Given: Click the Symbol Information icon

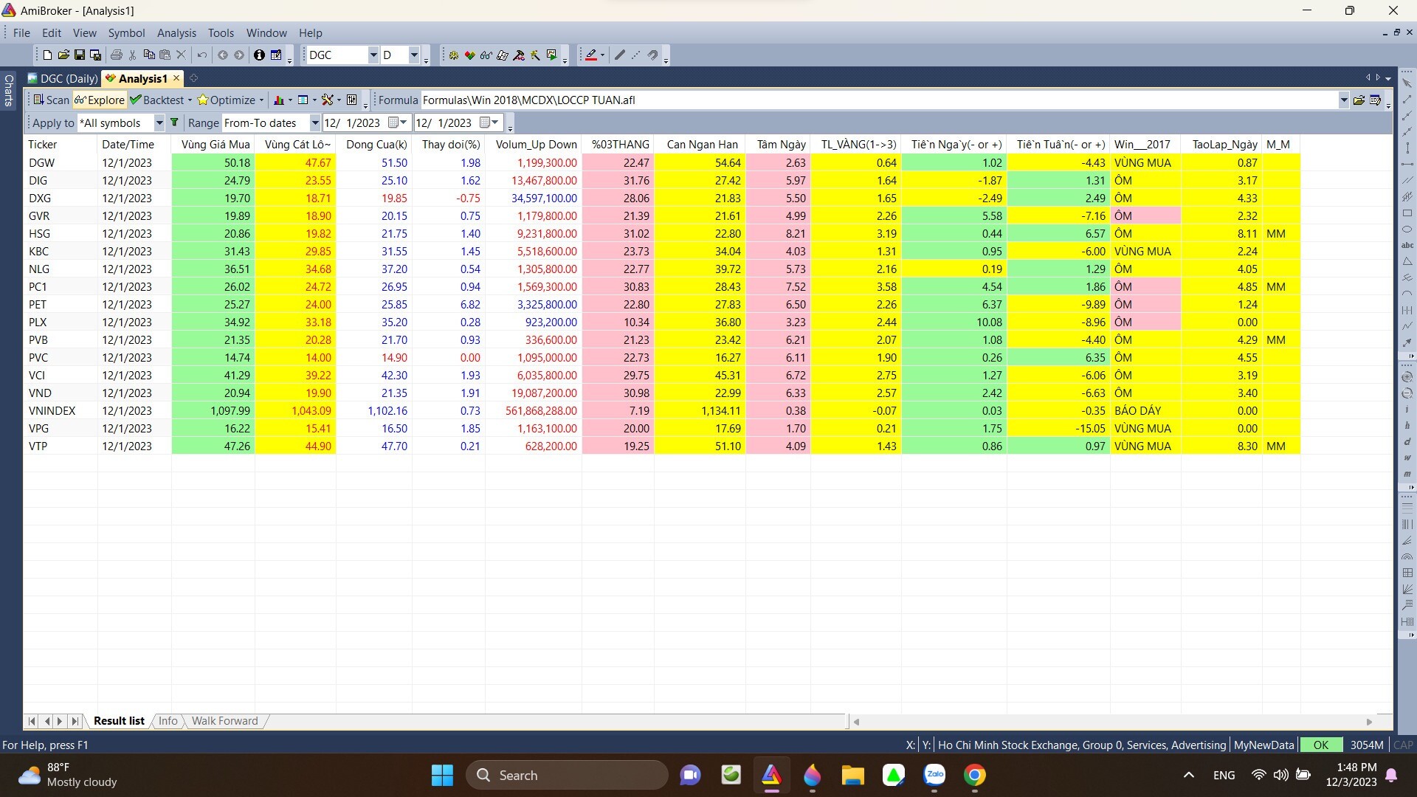Looking at the screenshot, I should click(x=259, y=55).
